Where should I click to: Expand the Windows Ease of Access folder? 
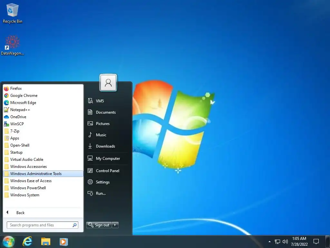tap(43, 181)
